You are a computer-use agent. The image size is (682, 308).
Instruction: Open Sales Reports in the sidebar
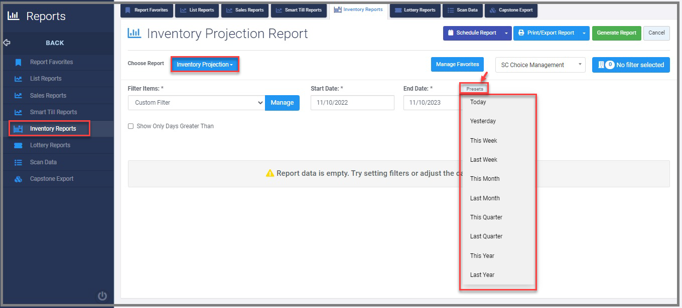click(59, 96)
